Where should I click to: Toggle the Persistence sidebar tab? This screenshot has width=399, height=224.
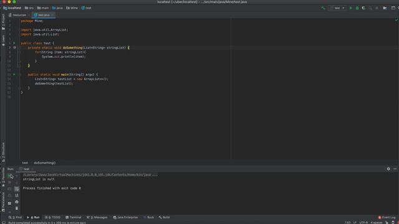3,202
